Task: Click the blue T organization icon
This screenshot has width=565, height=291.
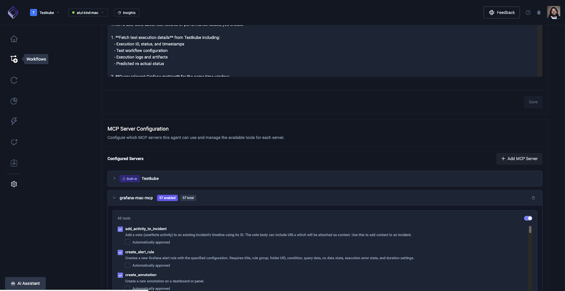Action: tap(34, 12)
